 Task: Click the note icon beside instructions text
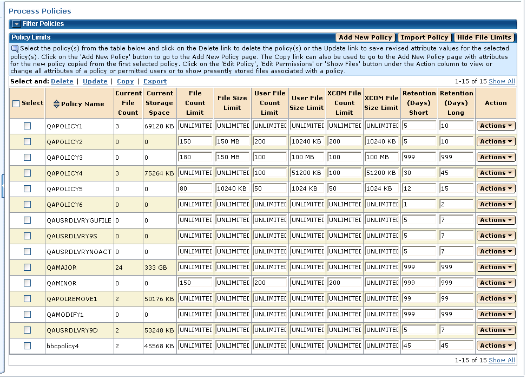pyautogui.click(x=15, y=48)
